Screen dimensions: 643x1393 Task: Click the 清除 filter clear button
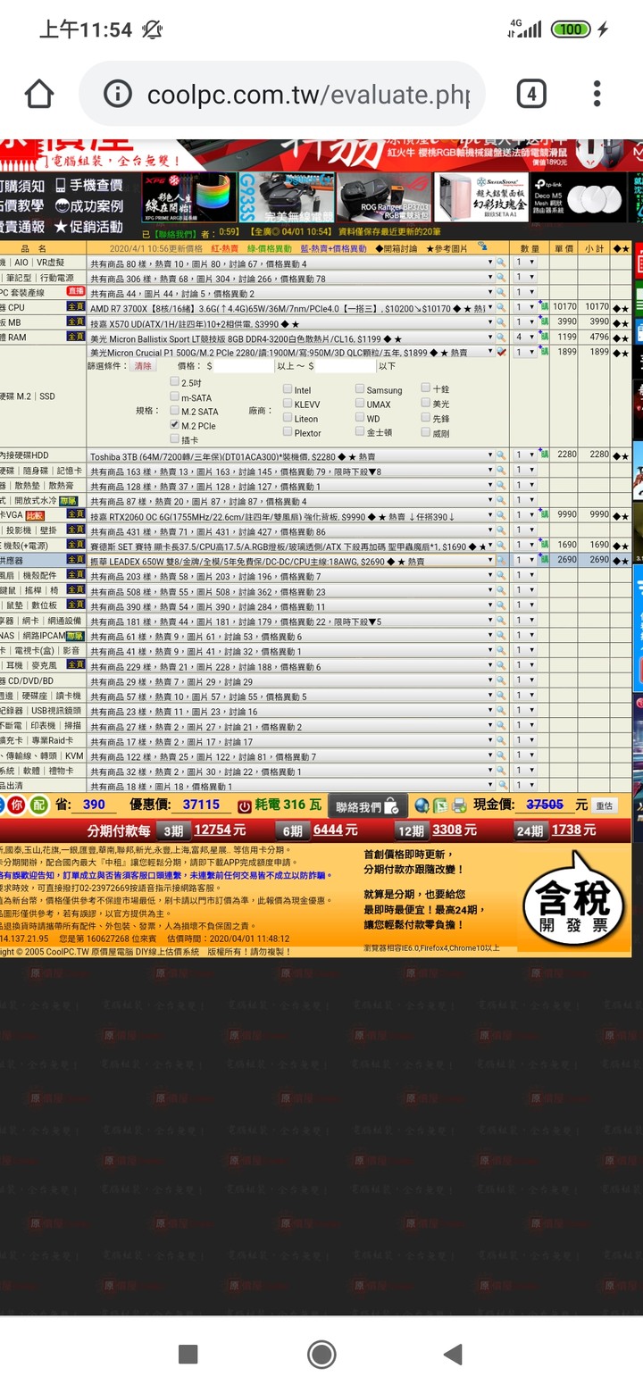144,366
